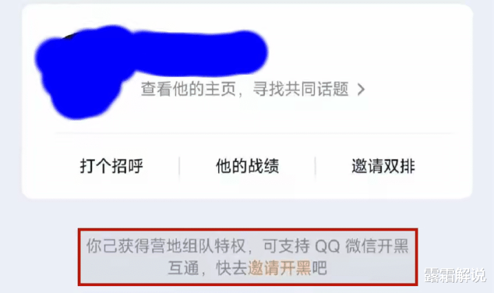
Task: Follow the orange 邀请开黑 link
Action: click(279, 268)
